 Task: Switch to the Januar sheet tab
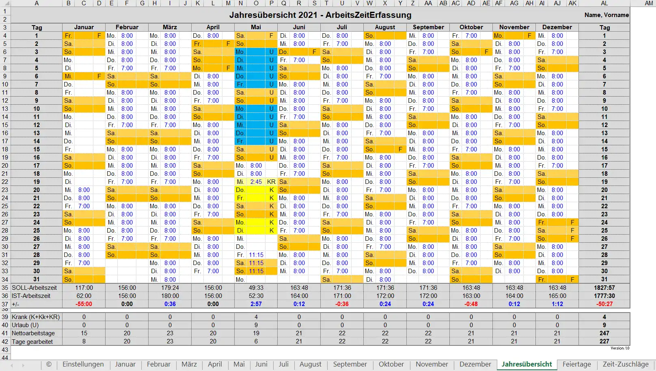125,364
